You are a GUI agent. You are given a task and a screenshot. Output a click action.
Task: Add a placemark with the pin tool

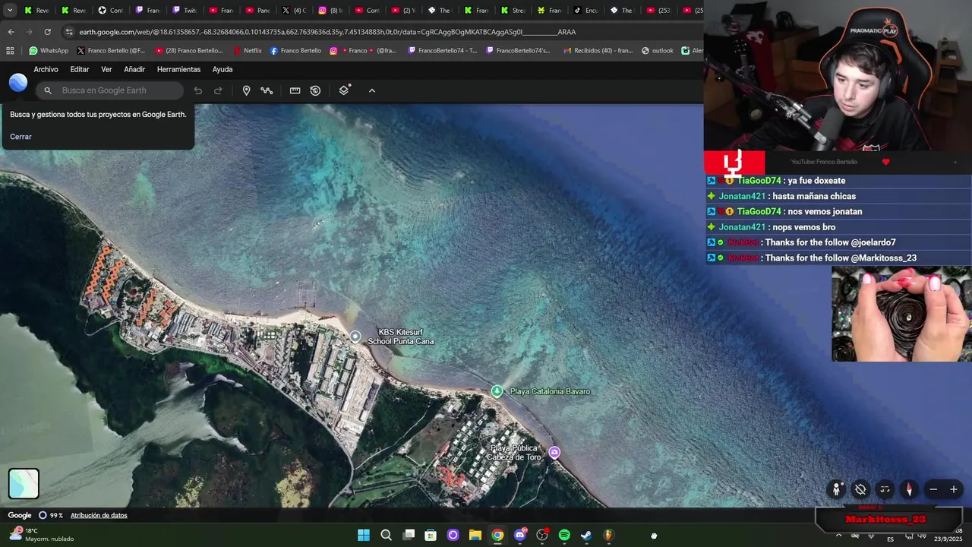pos(246,90)
